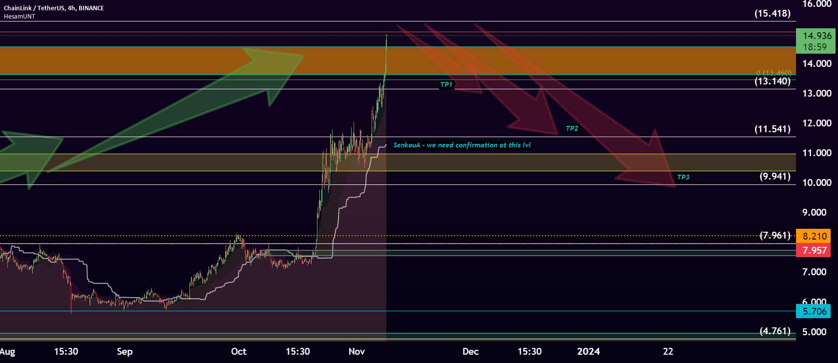Click the 22 date label on time axis
The width and height of the screenshot is (838, 363).
pyautogui.click(x=668, y=351)
